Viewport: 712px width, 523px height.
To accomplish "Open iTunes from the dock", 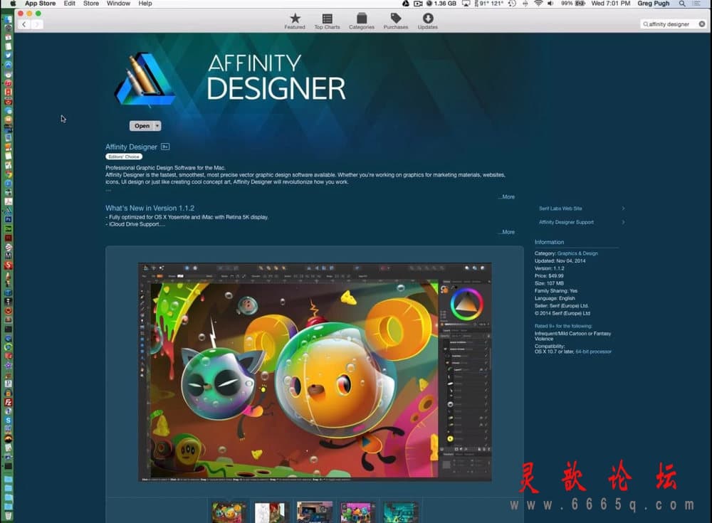I will pos(8,83).
